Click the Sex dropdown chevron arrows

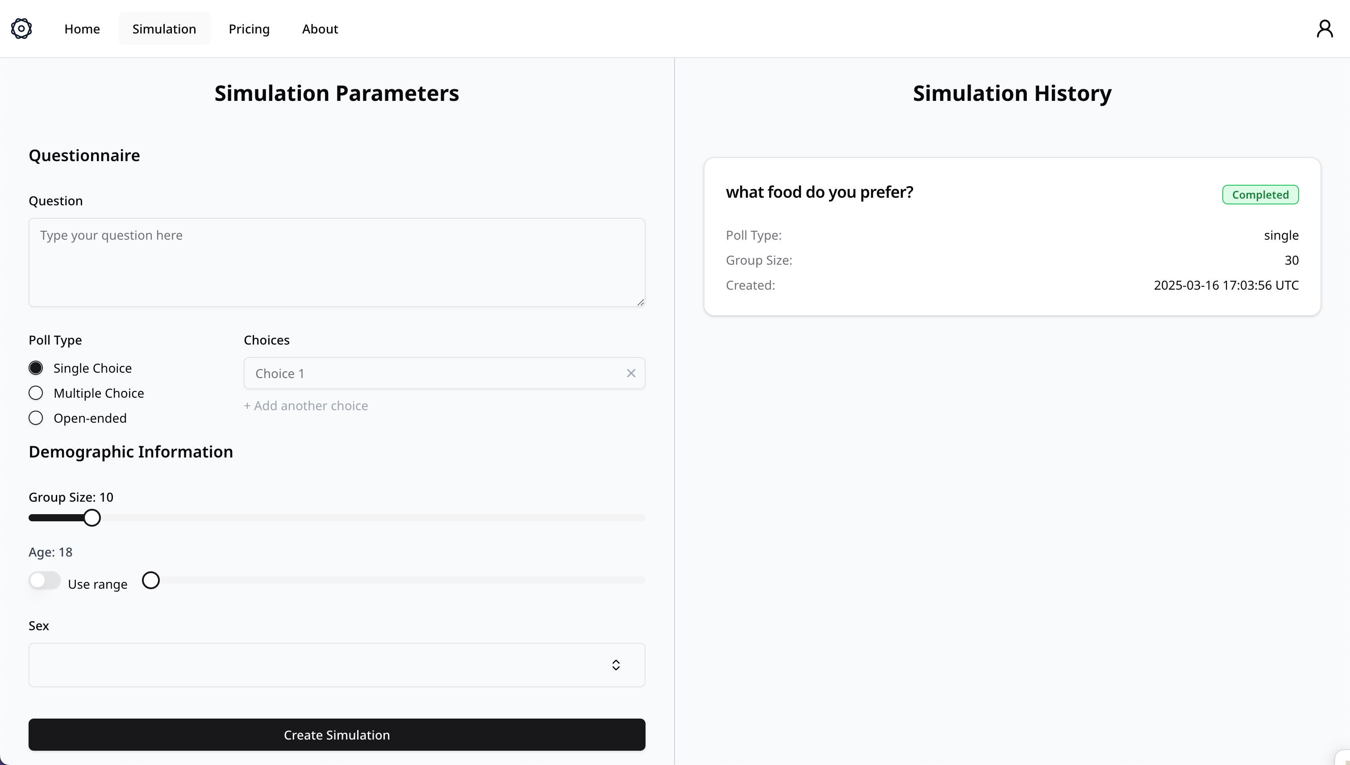(616, 665)
